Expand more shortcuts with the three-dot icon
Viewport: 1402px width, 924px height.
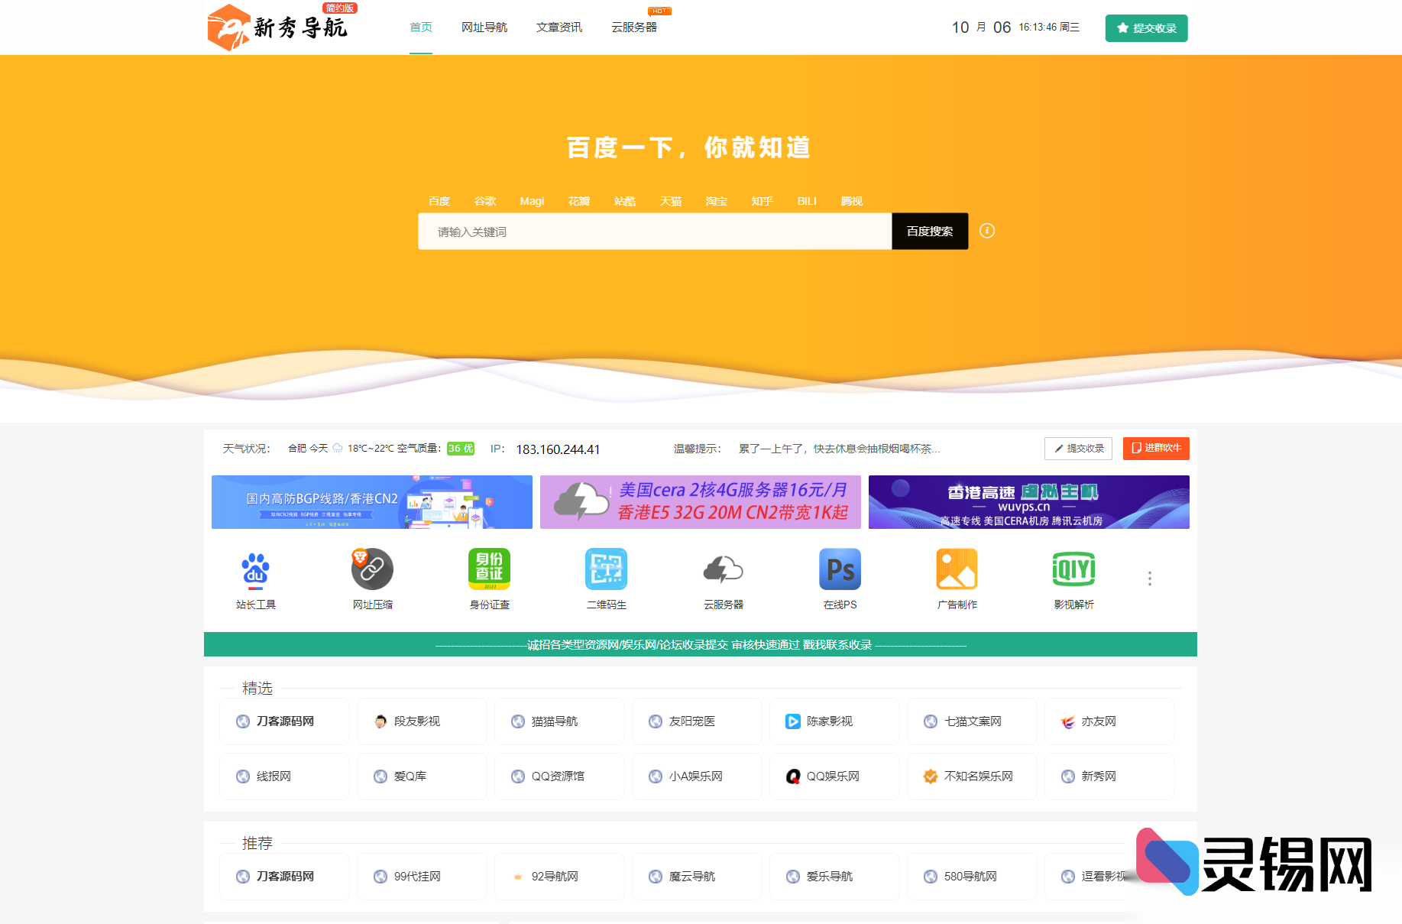pos(1149,579)
